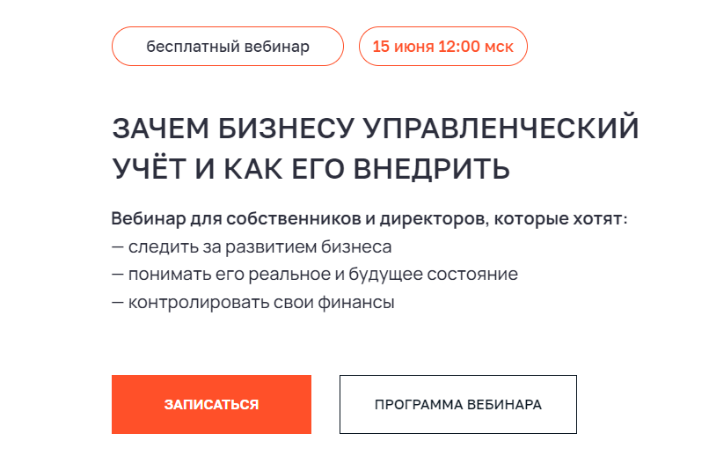
Task: Click the orange ЗАПИСАТЬСЯ button
Action: point(211,405)
